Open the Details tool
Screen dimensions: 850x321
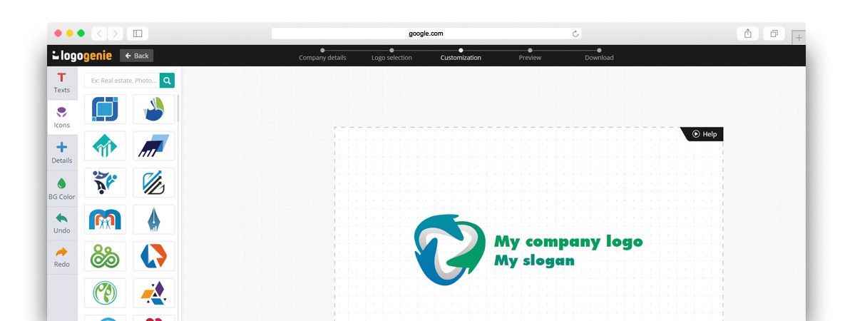62,153
